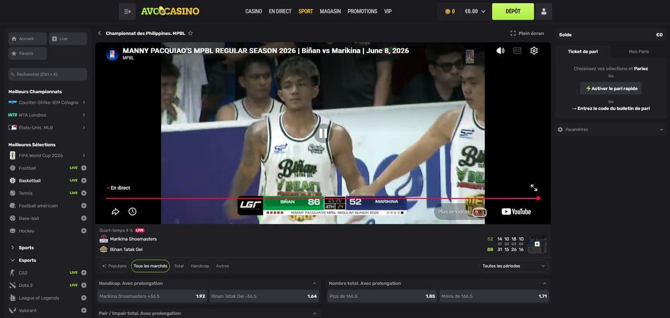670x318 pixels.
Task: Add Football to selections plus icon
Action: (84, 168)
